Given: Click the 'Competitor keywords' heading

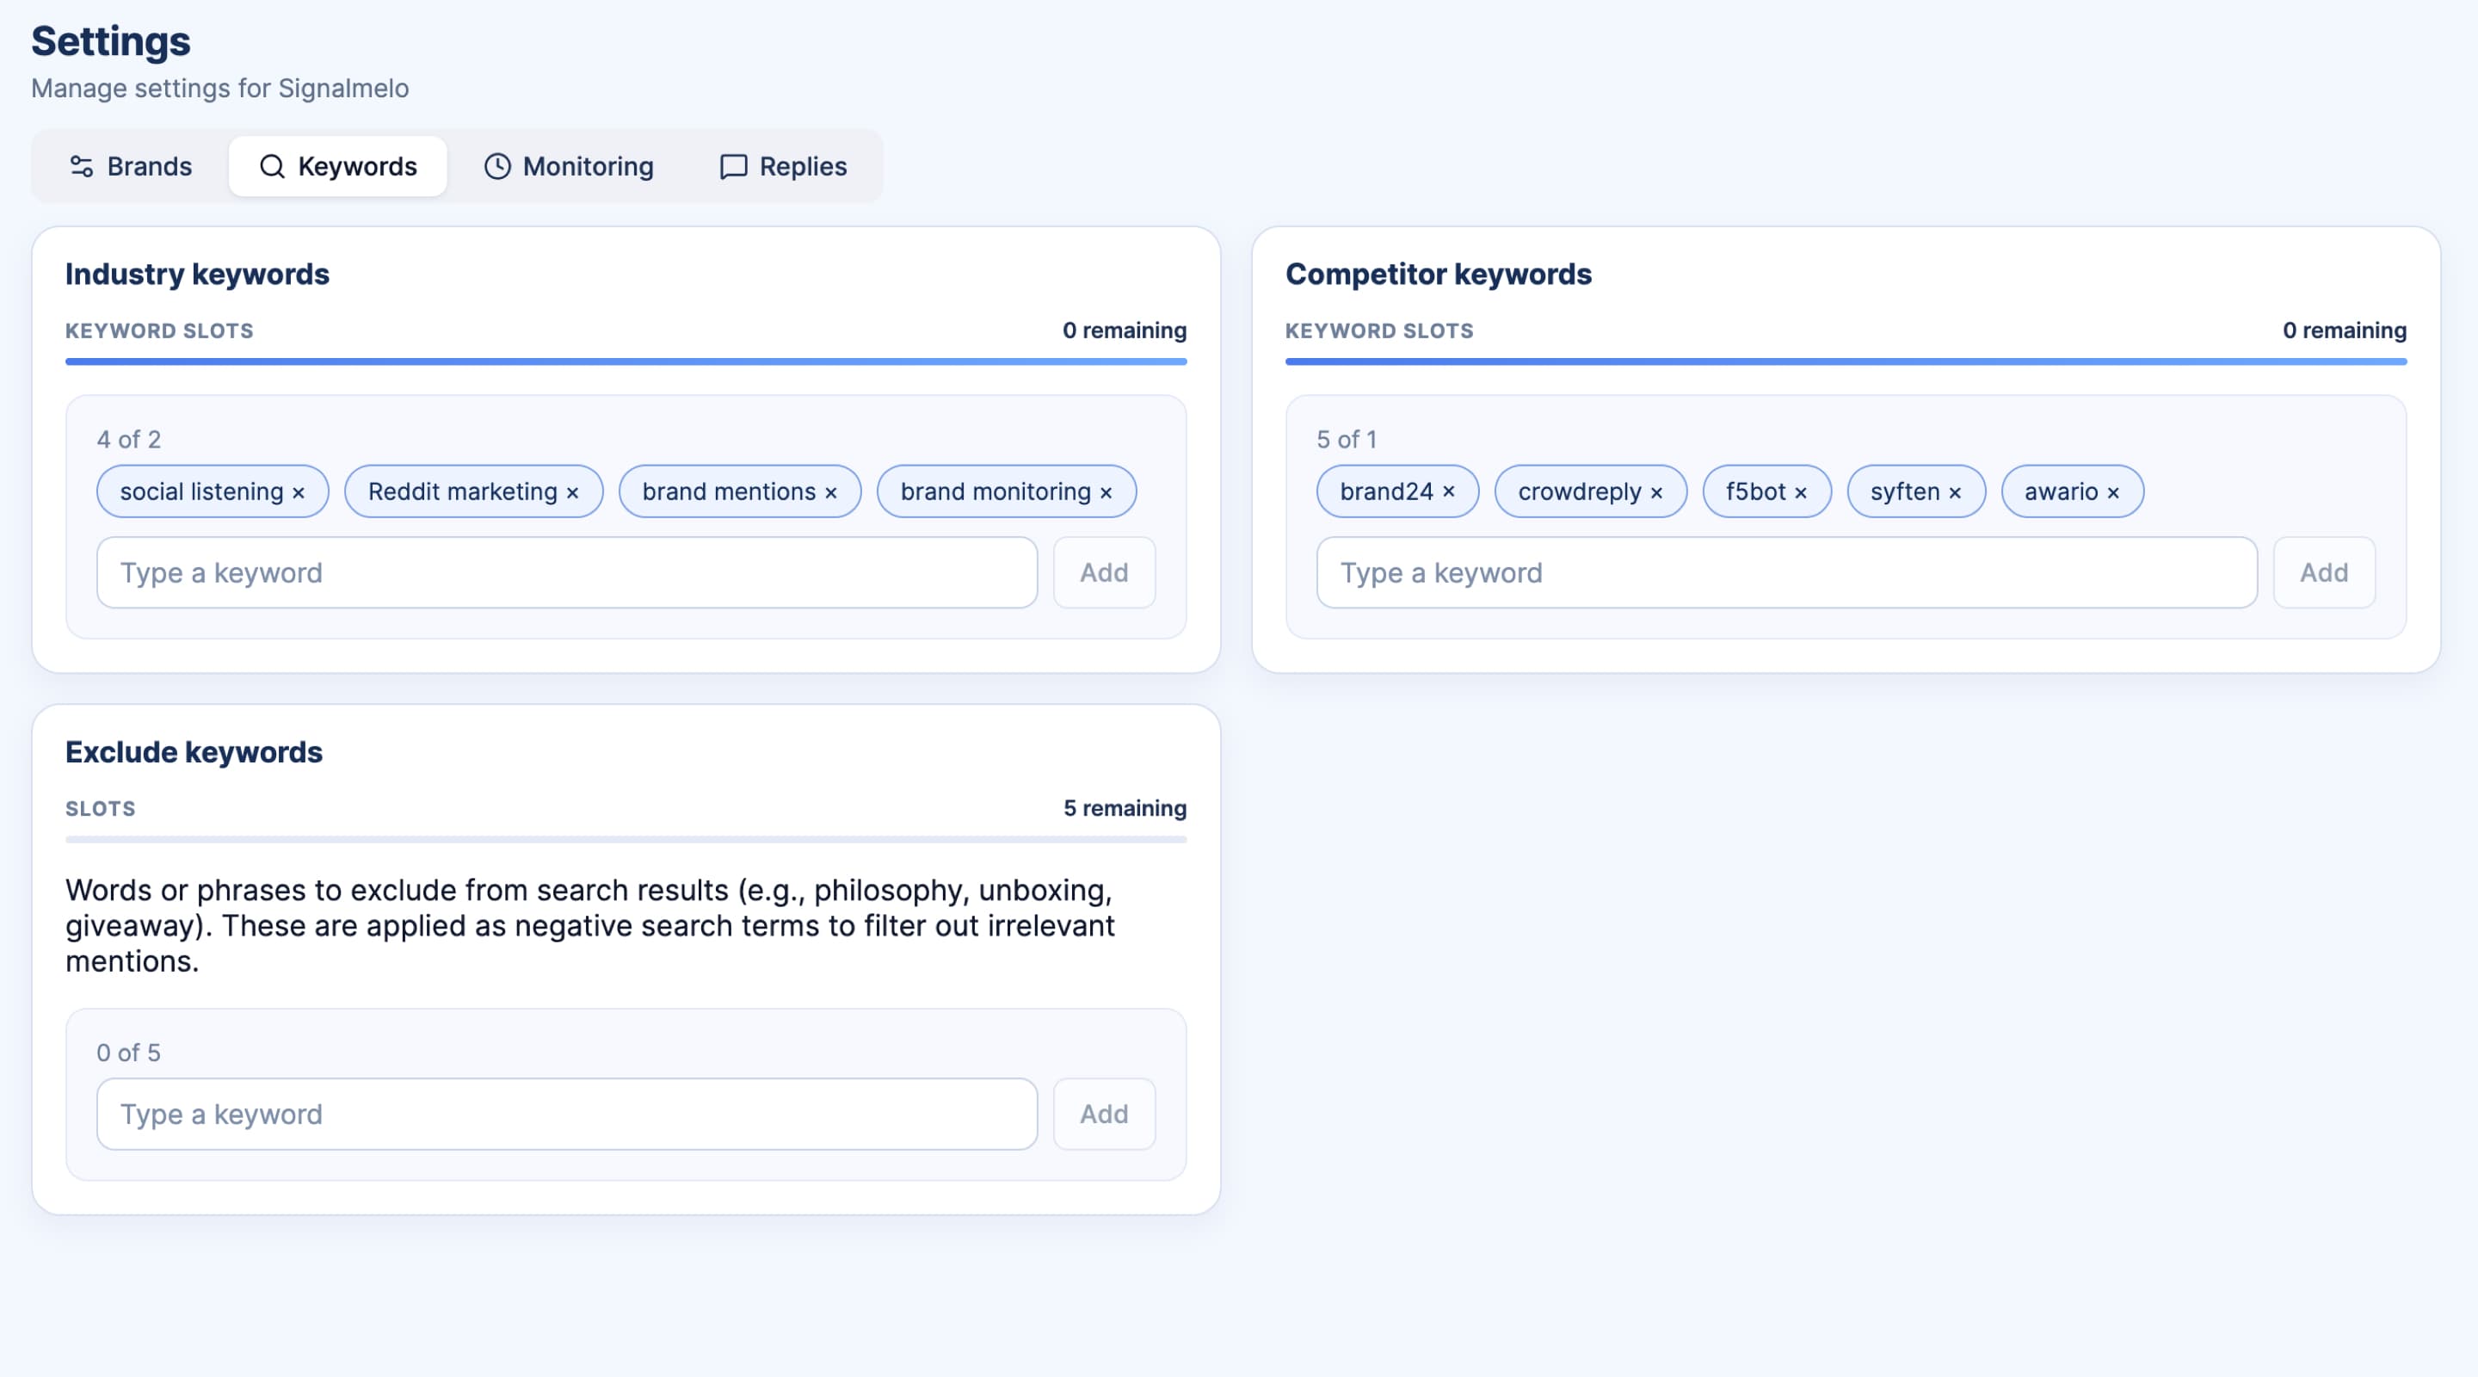Looking at the screenshot, I should click(x=1438, y=275).
